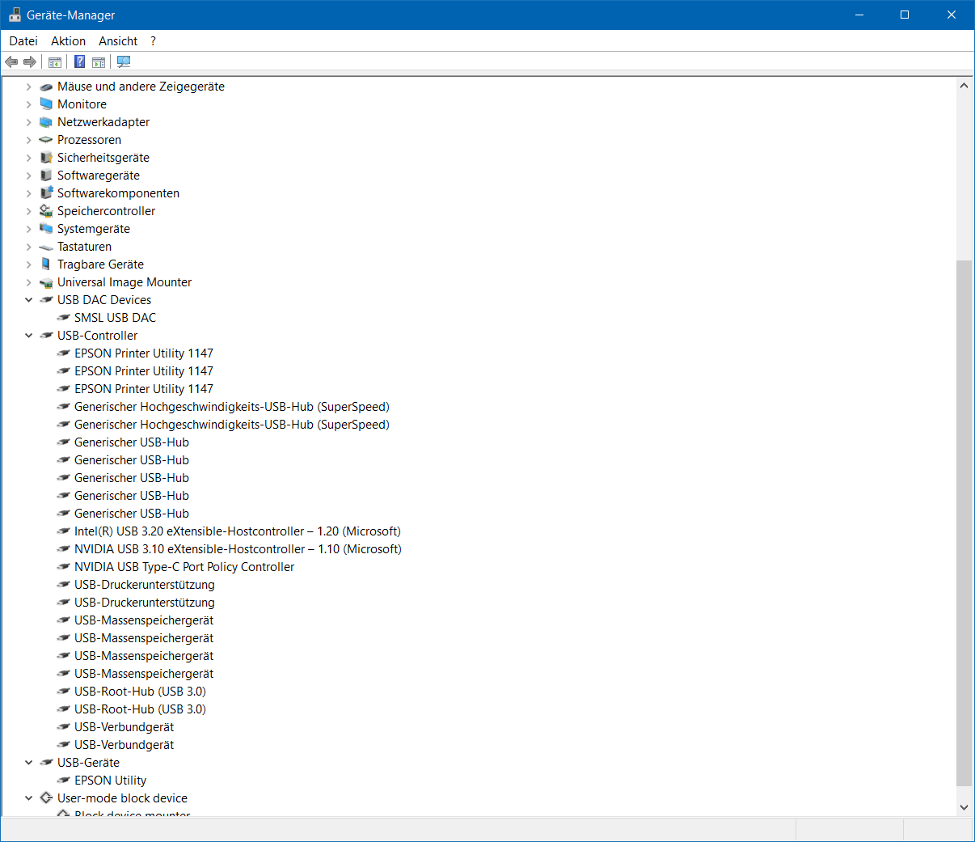Collapse the USB-Geräte node

pyautogui.click(x=28, y=763)
